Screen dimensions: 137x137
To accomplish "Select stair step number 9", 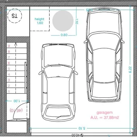I will tap(9, 46).
